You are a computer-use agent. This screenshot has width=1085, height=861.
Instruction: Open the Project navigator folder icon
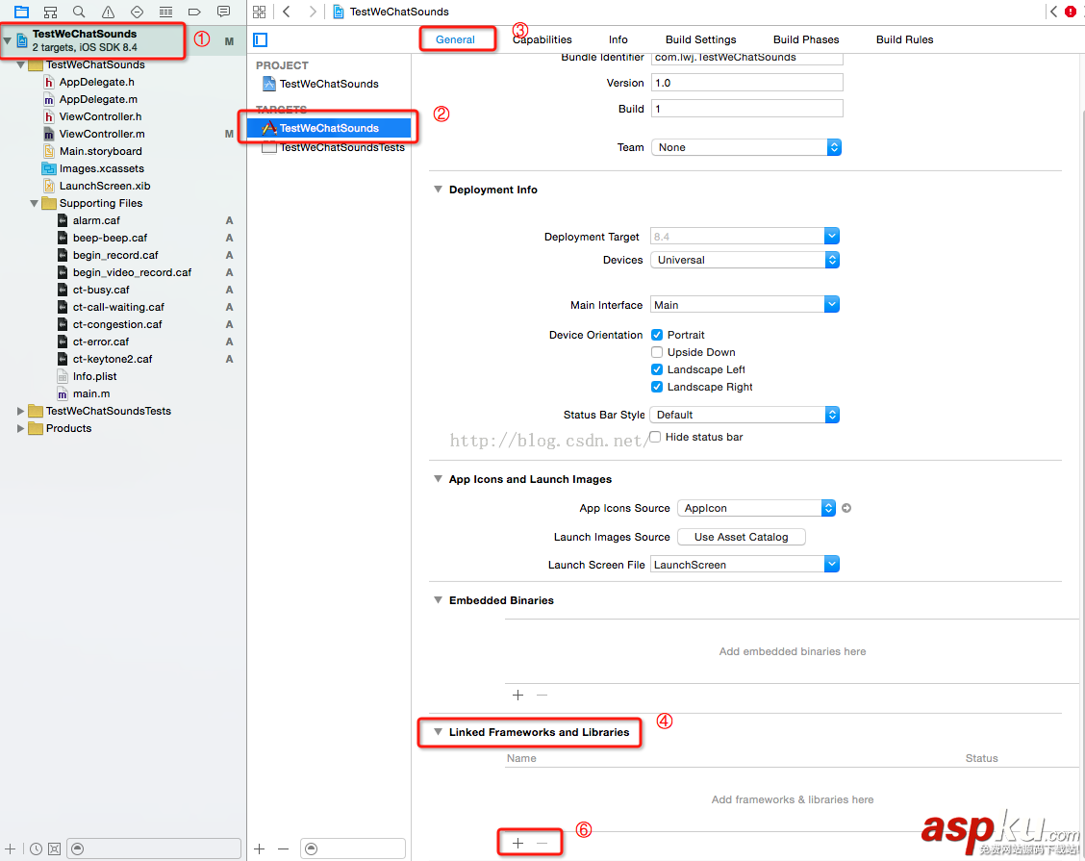(21, 12)
